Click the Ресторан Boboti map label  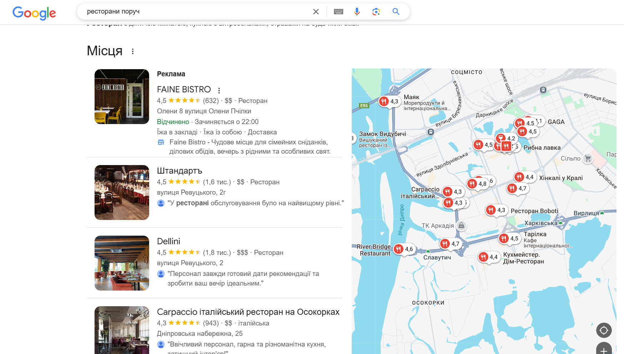(x=534, y=211)
